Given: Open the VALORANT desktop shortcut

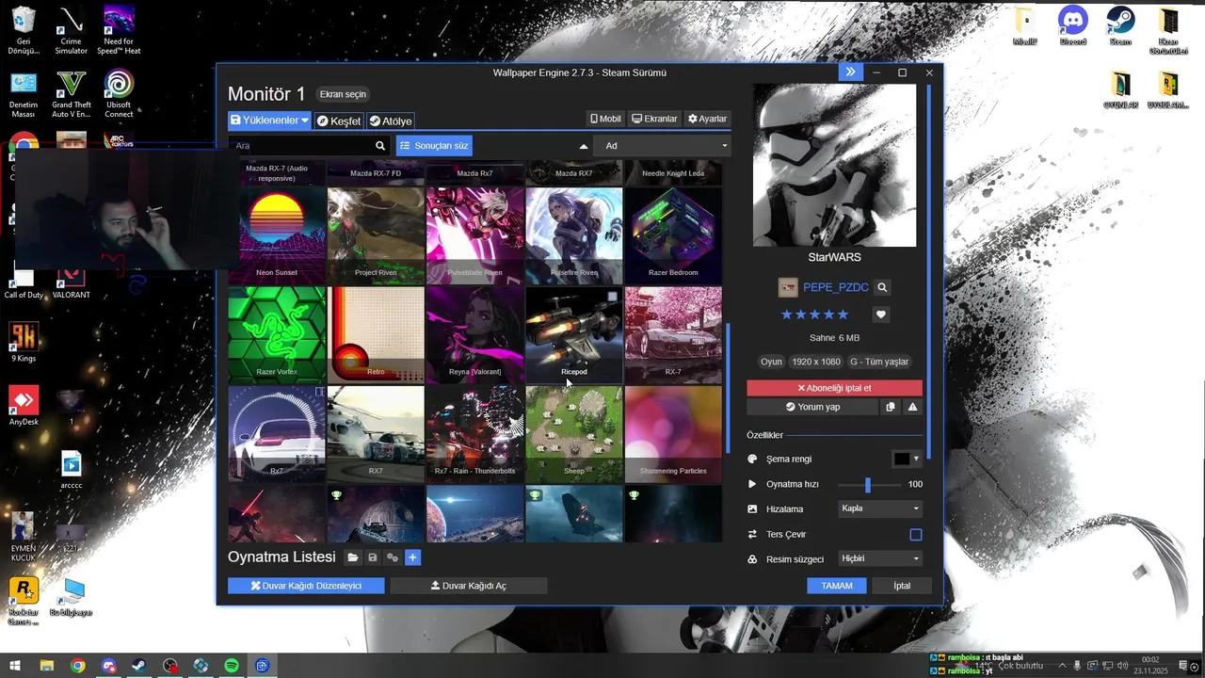Looking at the screenshot, I should (71, 282).
